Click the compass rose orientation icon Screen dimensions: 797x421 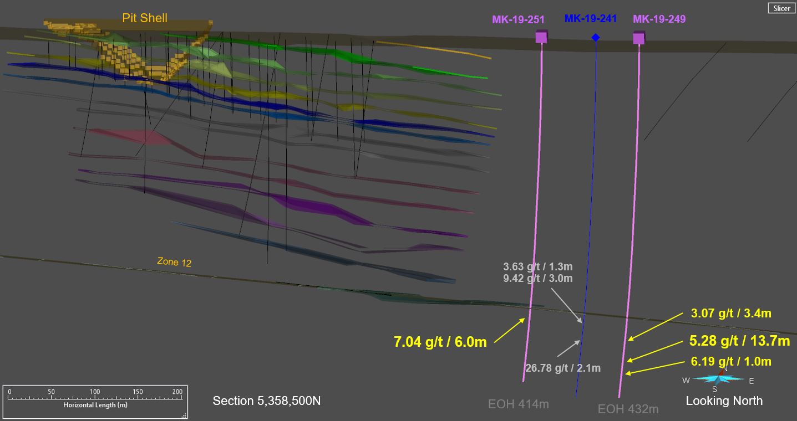[718, 379]
